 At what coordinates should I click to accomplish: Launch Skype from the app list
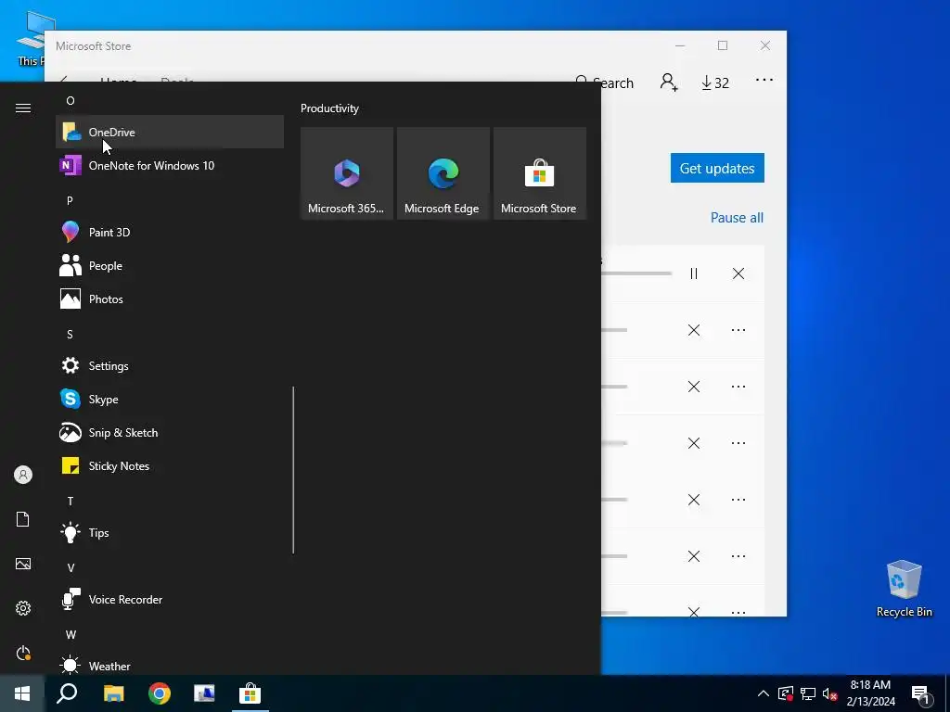pos(170,399)
